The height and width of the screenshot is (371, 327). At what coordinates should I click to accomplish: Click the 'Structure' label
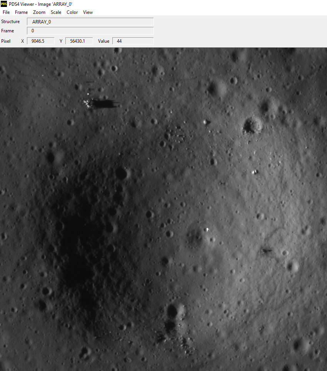coord(10,22)
